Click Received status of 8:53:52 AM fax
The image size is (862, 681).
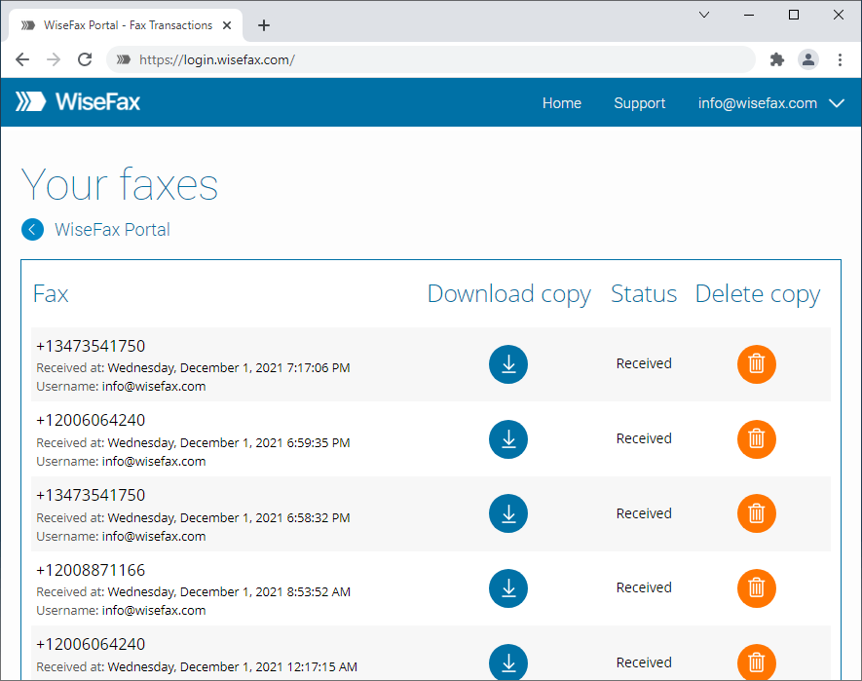coord(644,587)
